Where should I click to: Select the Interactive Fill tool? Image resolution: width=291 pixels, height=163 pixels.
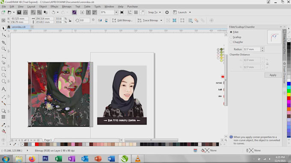click(x=3, y=131)
